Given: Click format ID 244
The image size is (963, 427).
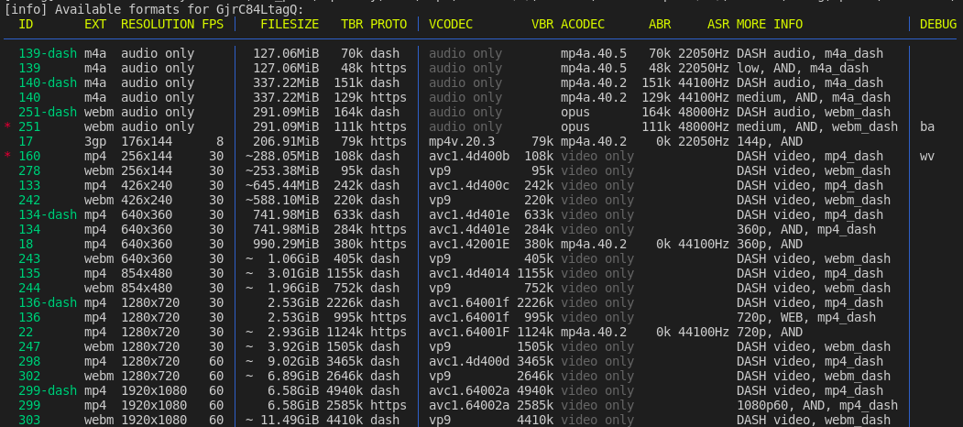Looking at the screenshot, I should tap(29, 288).
